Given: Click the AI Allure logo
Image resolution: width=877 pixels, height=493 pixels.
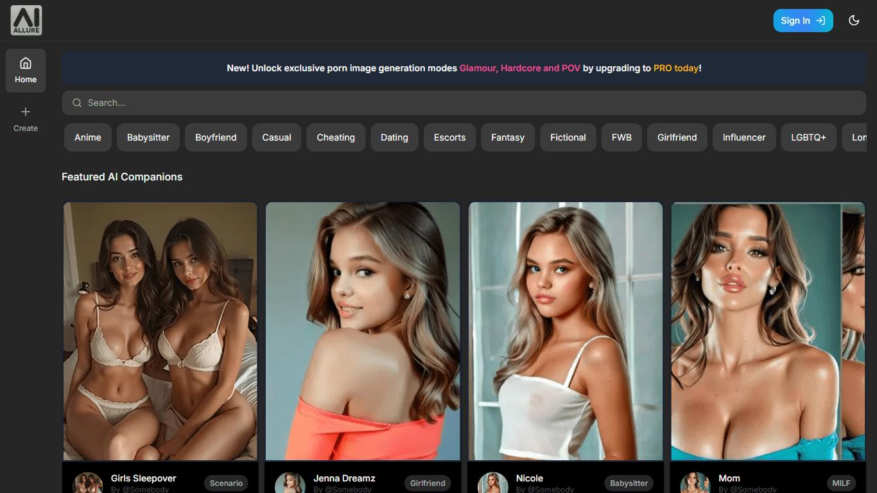Looking at the screenshot, I should click(26, 21).
